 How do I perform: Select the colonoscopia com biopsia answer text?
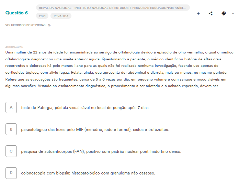point(88,173)
